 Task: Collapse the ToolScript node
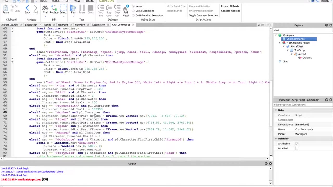(287, 50)
